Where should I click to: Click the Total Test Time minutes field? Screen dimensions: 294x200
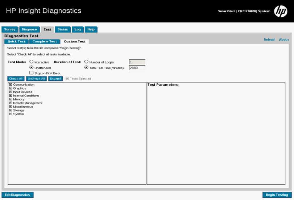pos(137,68)
